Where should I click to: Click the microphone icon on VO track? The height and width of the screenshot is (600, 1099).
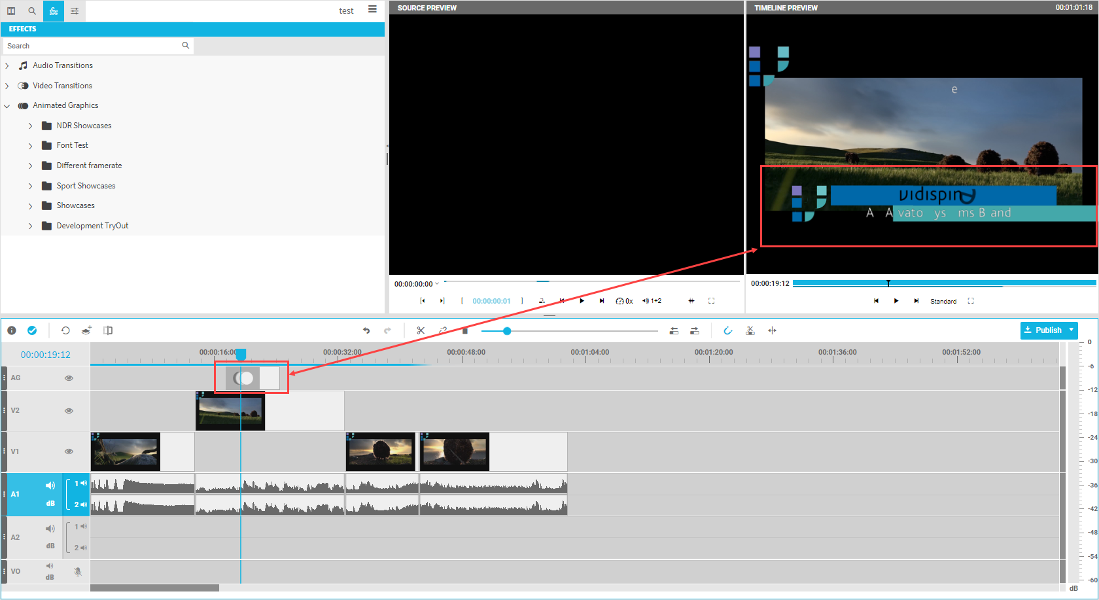(x=78, y=572)
